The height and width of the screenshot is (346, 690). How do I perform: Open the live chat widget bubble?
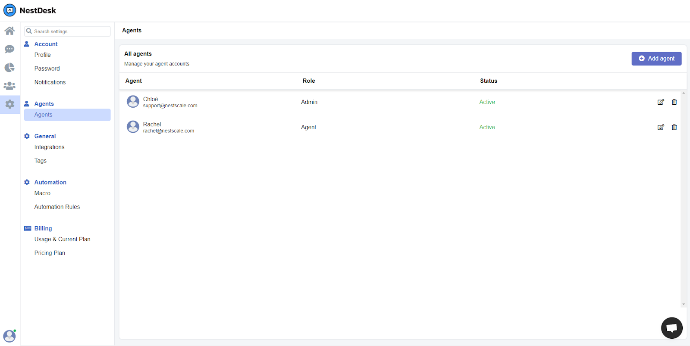[671, 328]
